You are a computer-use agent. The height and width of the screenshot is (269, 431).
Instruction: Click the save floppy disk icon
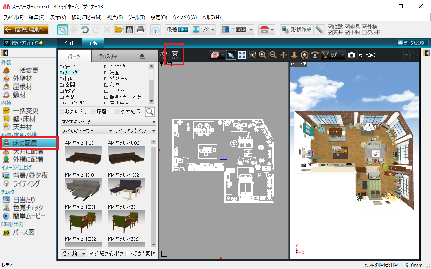[x=129, y=30]
